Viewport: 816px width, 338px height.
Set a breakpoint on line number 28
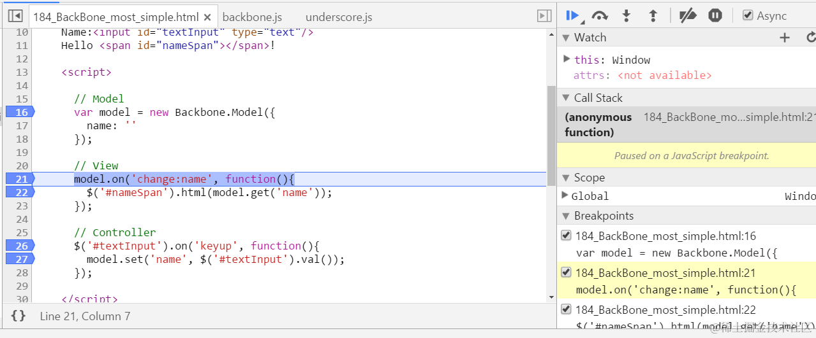click(x=22, y=272)
